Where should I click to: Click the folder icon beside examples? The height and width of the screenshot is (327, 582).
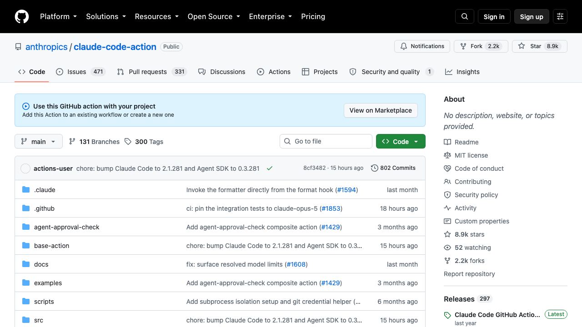26,283
